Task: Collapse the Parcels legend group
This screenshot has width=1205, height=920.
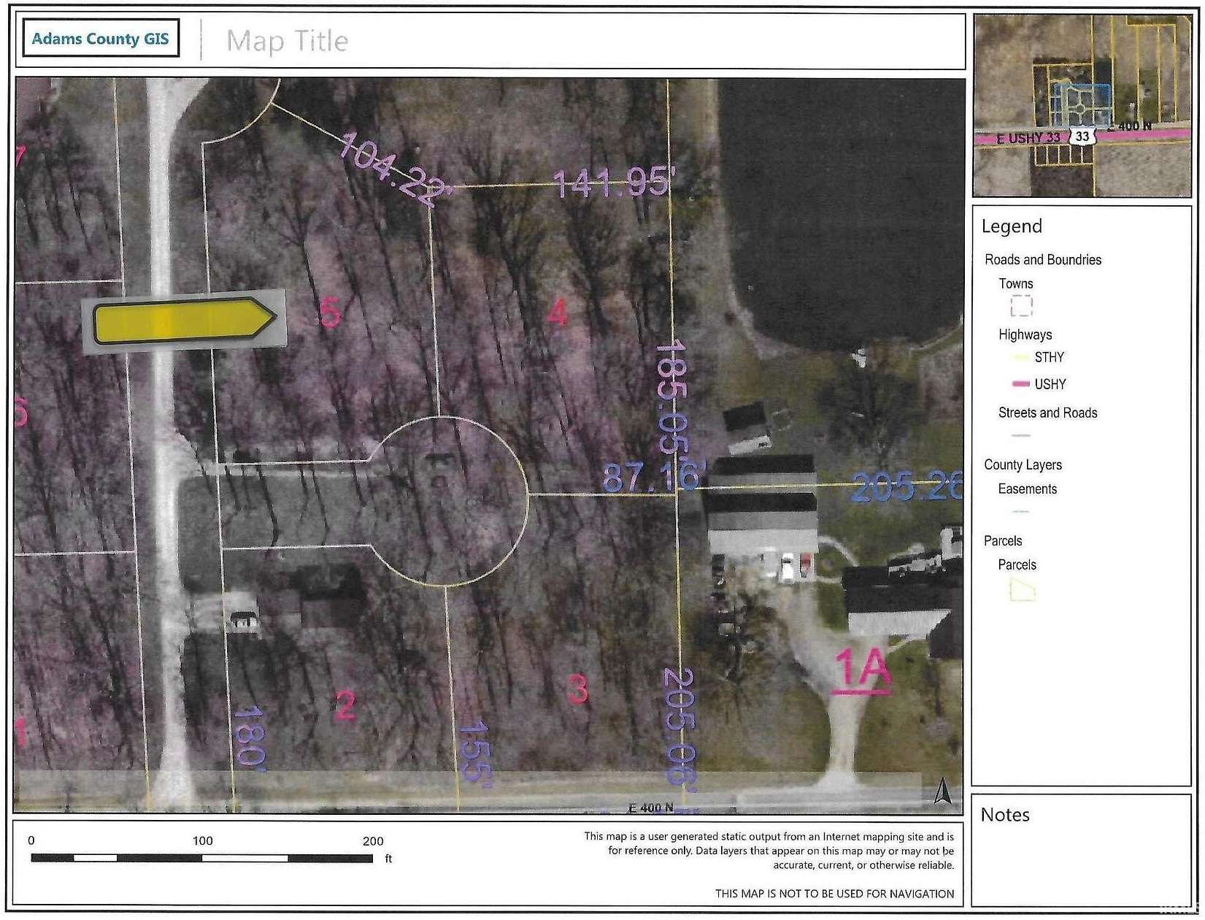Action: [1003, 540]
